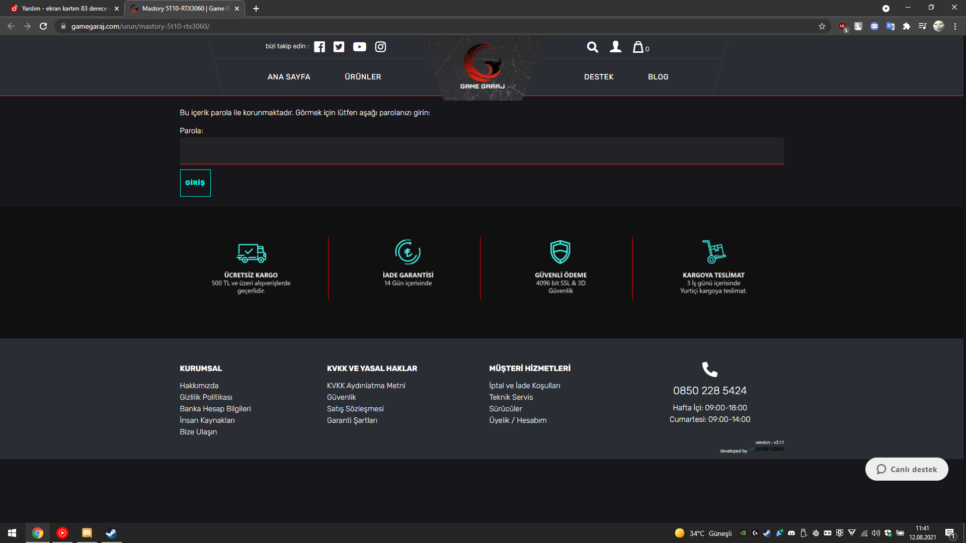Click the Güvenli Ödeme shield icon
The width and height of the screenshot is (966, 543).
click(x=560, y=251)
